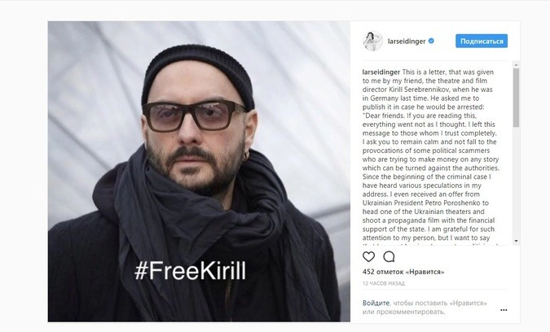
Task: Click the #FreeKirill text on the photo
Action: [191, 270]
